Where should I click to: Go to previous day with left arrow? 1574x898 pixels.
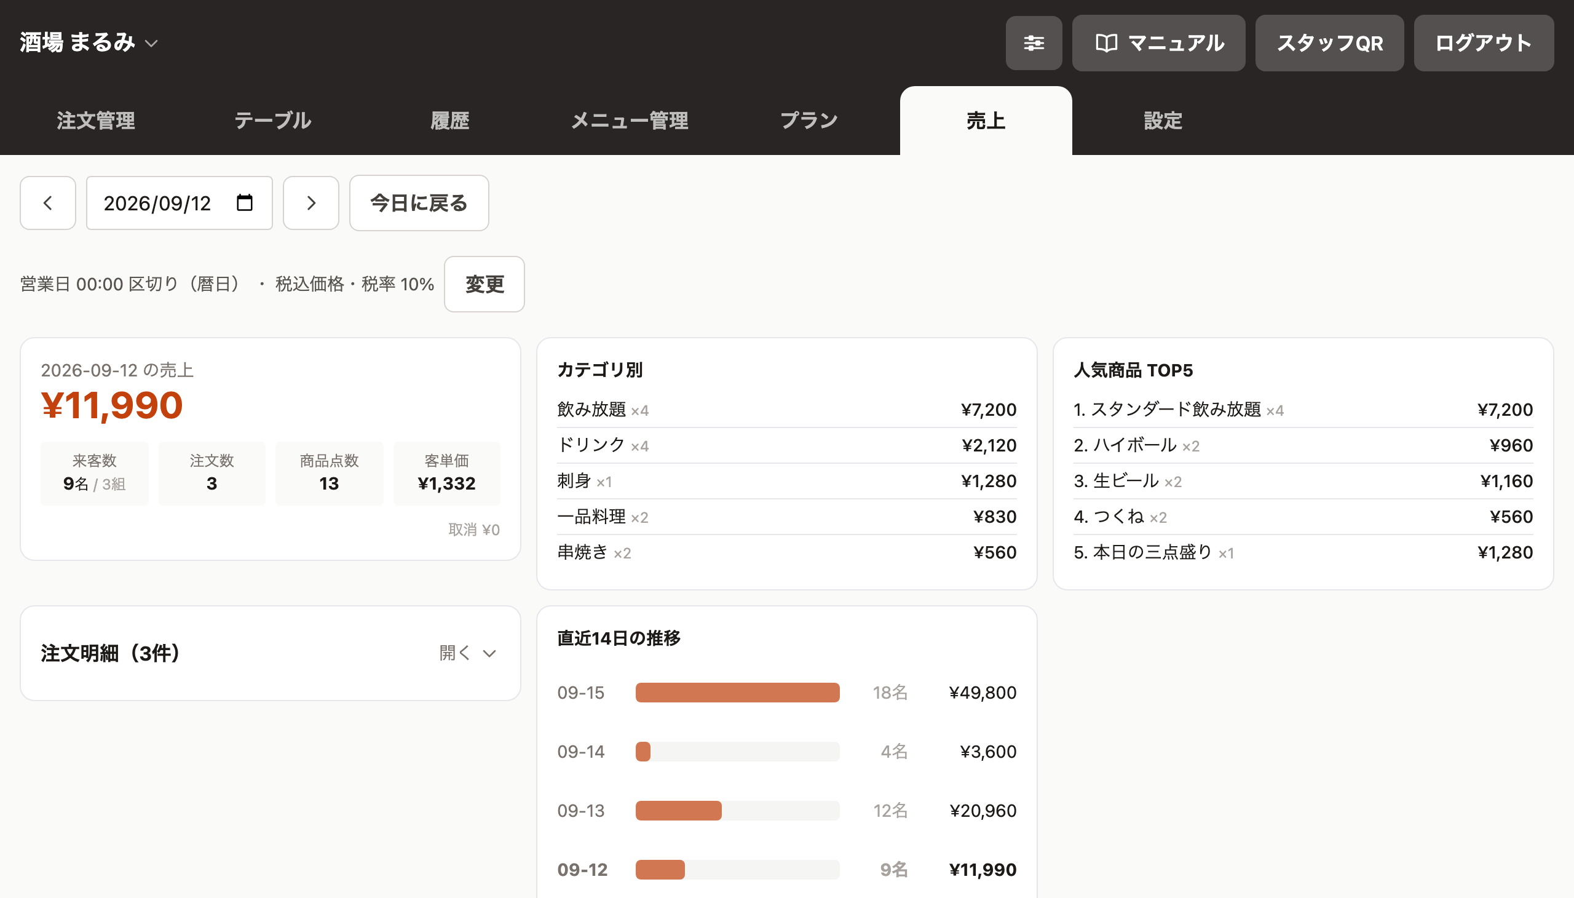47,203
